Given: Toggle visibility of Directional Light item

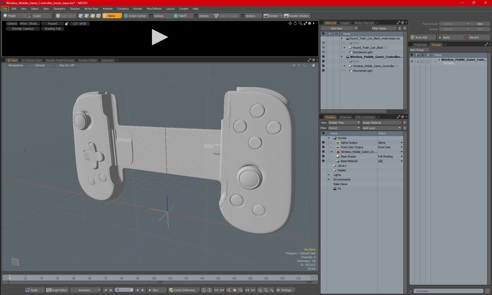Looking at the screenshot, I should click(323, 71).
